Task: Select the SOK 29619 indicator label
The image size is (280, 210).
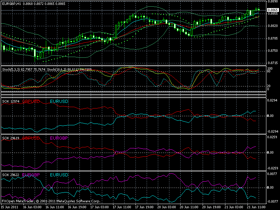Action: (x=11, y=138)
